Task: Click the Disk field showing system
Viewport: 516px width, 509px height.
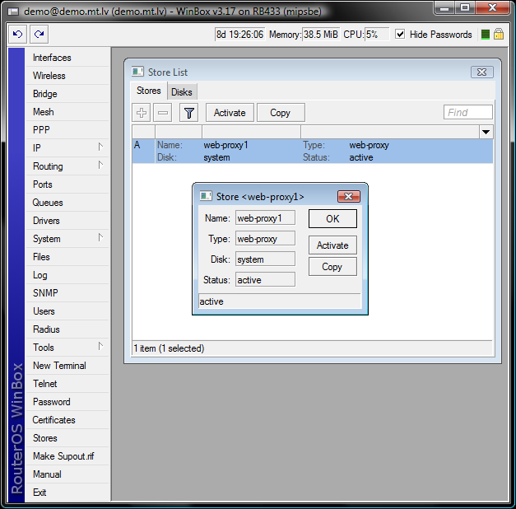Action: coord(265,259)
